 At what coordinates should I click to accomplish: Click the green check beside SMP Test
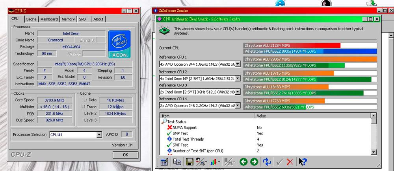coord(169,133)
